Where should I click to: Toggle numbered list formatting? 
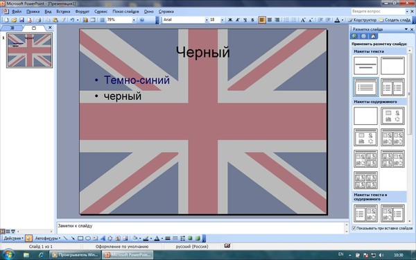coord(286,20)
